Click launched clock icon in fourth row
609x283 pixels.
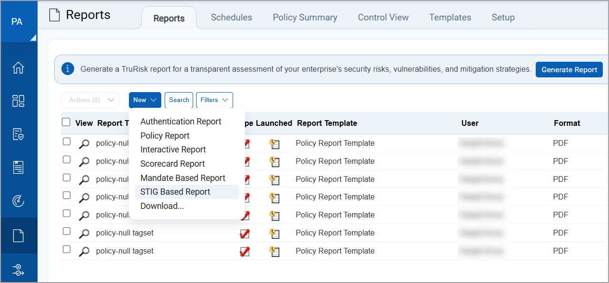coord(275,198)
